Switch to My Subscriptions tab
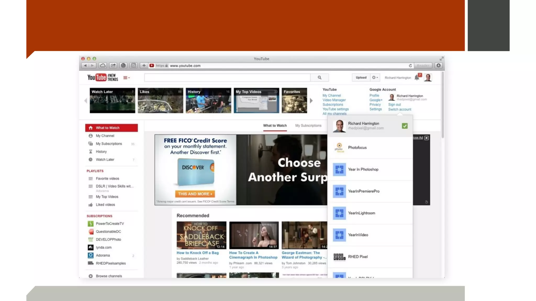 (x=308, y=126)
